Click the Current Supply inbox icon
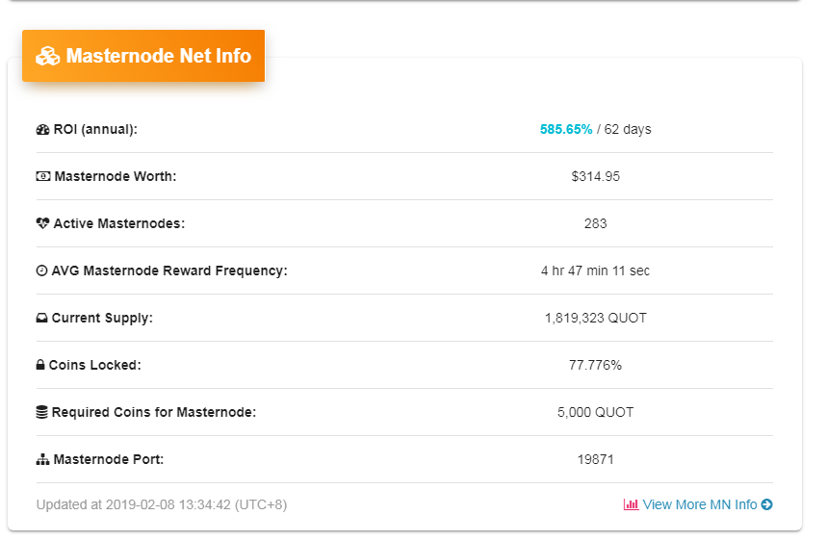 (41, 318)
